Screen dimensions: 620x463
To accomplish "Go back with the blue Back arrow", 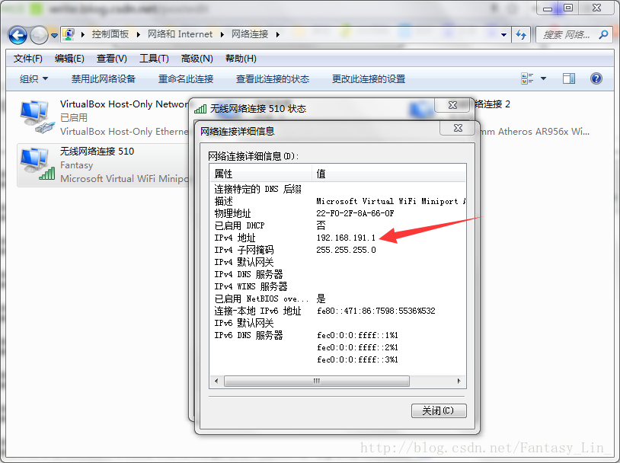I will point(18,35).
